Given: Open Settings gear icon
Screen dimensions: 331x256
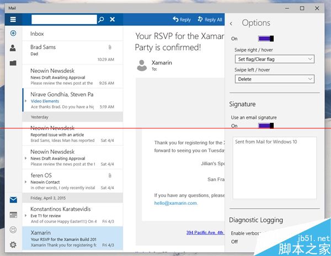Looking at the screenshot, I should tap(13, 244).
